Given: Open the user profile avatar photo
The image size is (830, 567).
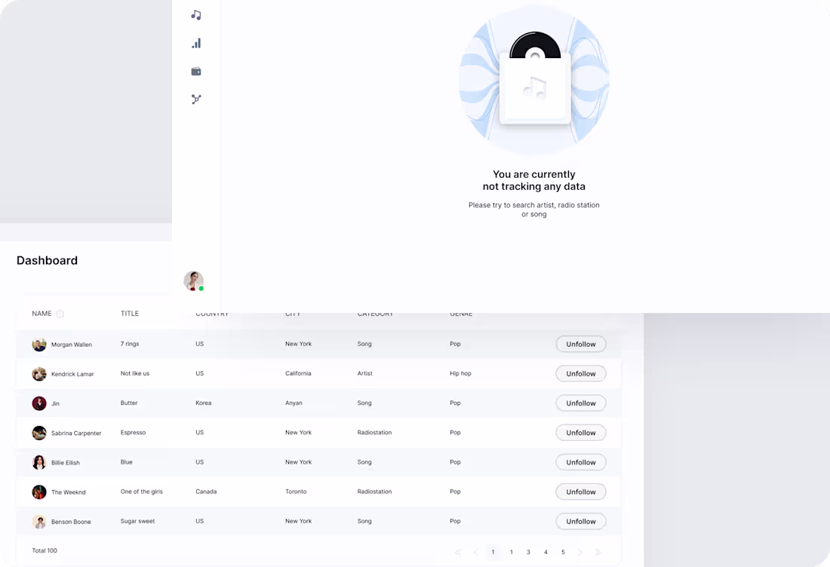Looking at the screenshot, I should tap(193, 280).
